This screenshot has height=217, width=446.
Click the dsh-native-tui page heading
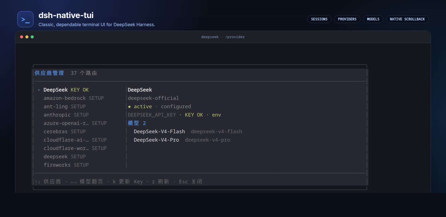pyautogui.click(x=66, y=15)
